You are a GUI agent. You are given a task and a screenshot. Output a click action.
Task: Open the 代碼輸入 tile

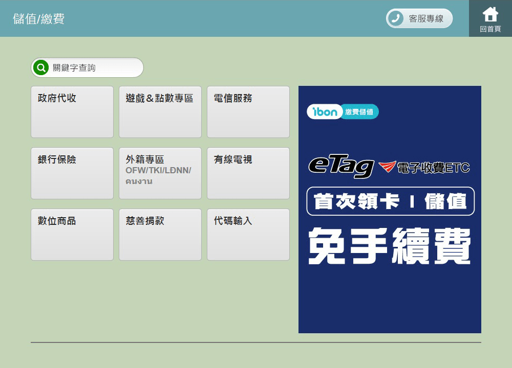(x=248, y=235)
